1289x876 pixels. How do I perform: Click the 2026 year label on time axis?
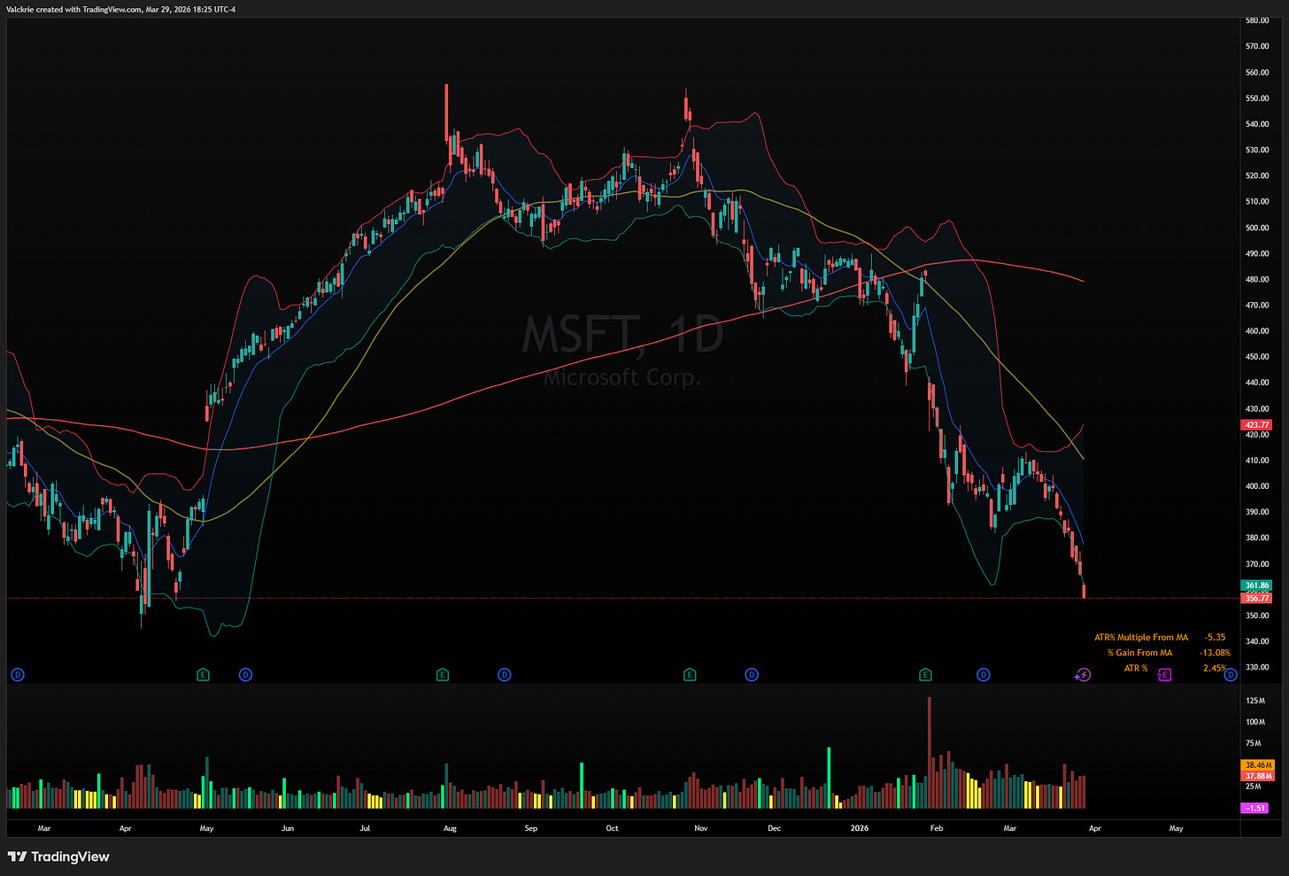coord(859,828)
